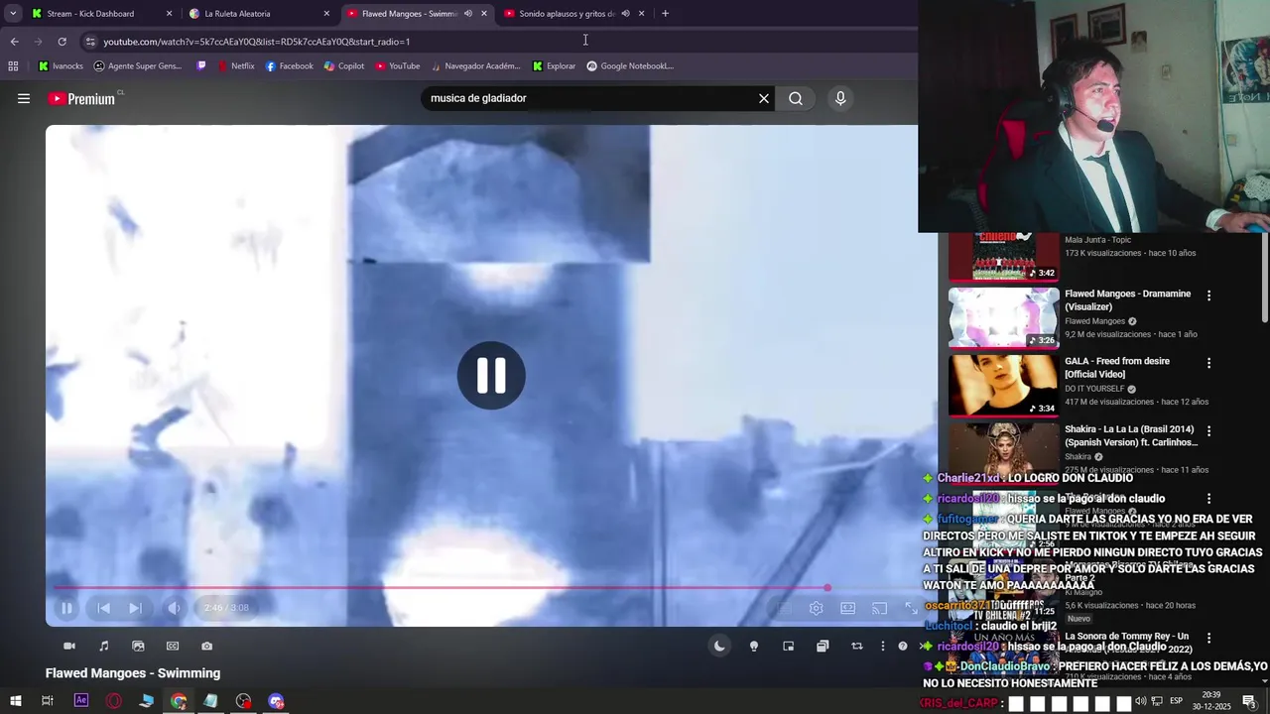Select the Flawed Mangoes - Swimming tab
The width and height of the screenshot is (1270, 714).
(417, 14)
